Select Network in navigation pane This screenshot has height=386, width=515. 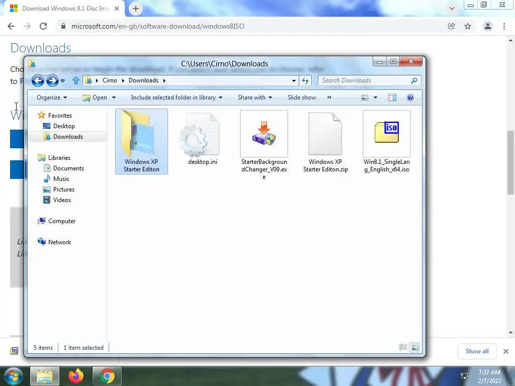pos(59,242)
